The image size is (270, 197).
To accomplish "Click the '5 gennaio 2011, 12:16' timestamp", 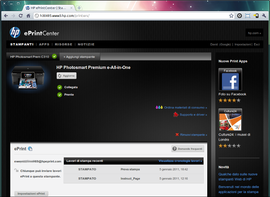I will pyautogui.click(x=173, y=178).
